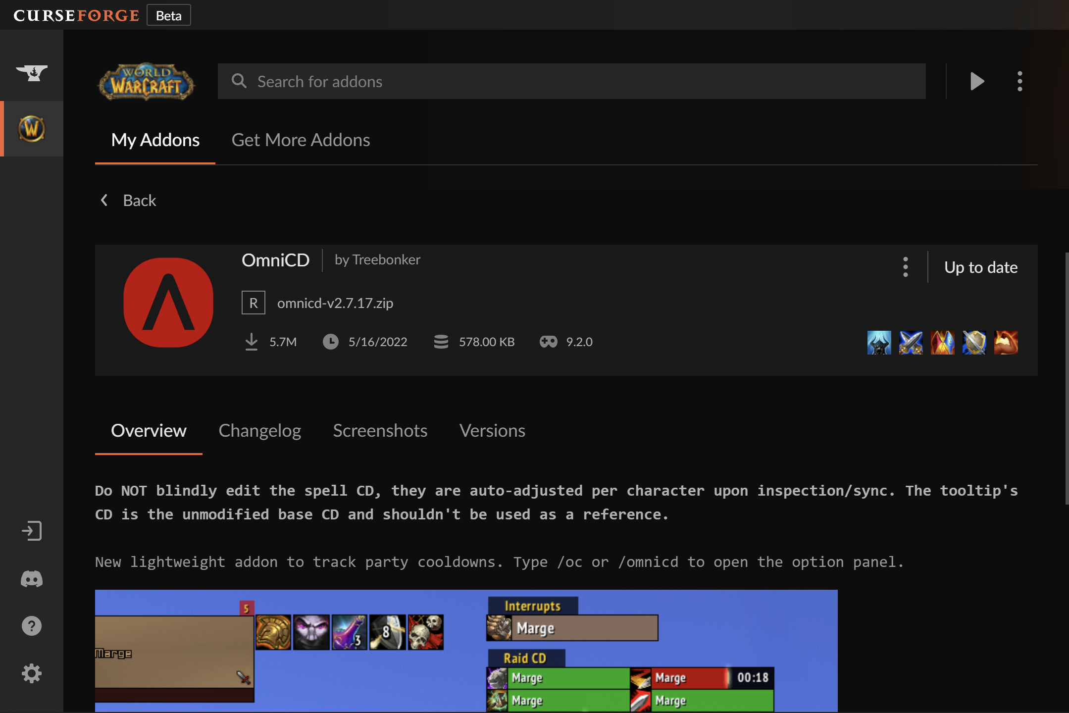1069x713 pixels.
Task: Click the gamepad game version icon
Action: point(549,342)
